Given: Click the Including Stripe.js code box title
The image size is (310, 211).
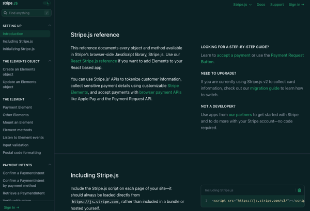Looking at the screenshot, I should [219, 190].
